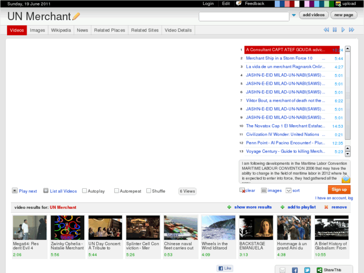Enable the Autoplay checkbox
Screen dimensions: 364x273
click(x=85, y=191)
